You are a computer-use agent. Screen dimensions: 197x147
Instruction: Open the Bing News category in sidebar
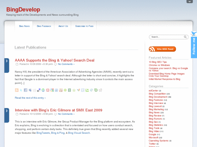tap(154, 112)
